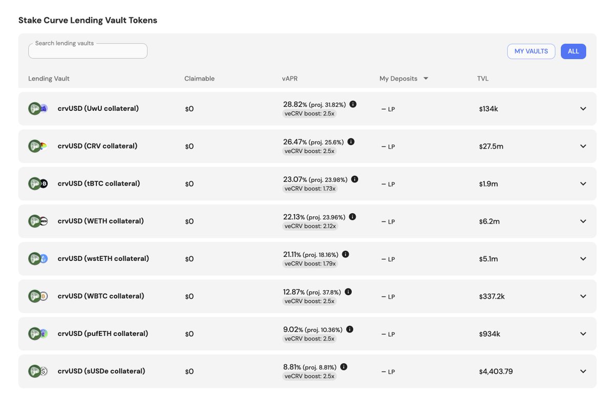Click the crvUSD (WETH collateral) name
Image resolution: width=615 pixels, height=407 pixels.
[x=100, y=221]
